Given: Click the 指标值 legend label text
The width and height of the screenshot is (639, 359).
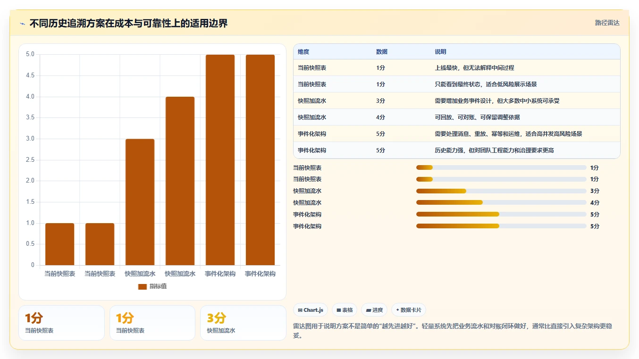Looking at the screenshot, I should click(x=158, y=286).
